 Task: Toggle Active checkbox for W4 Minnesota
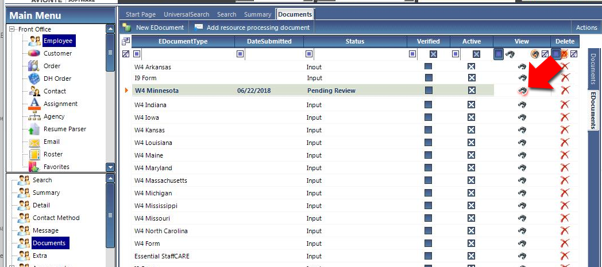pos(472,91)
